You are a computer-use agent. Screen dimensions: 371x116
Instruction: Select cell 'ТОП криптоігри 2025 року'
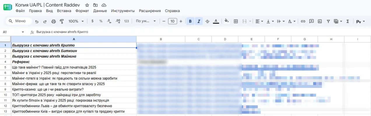tap(74, 95)
